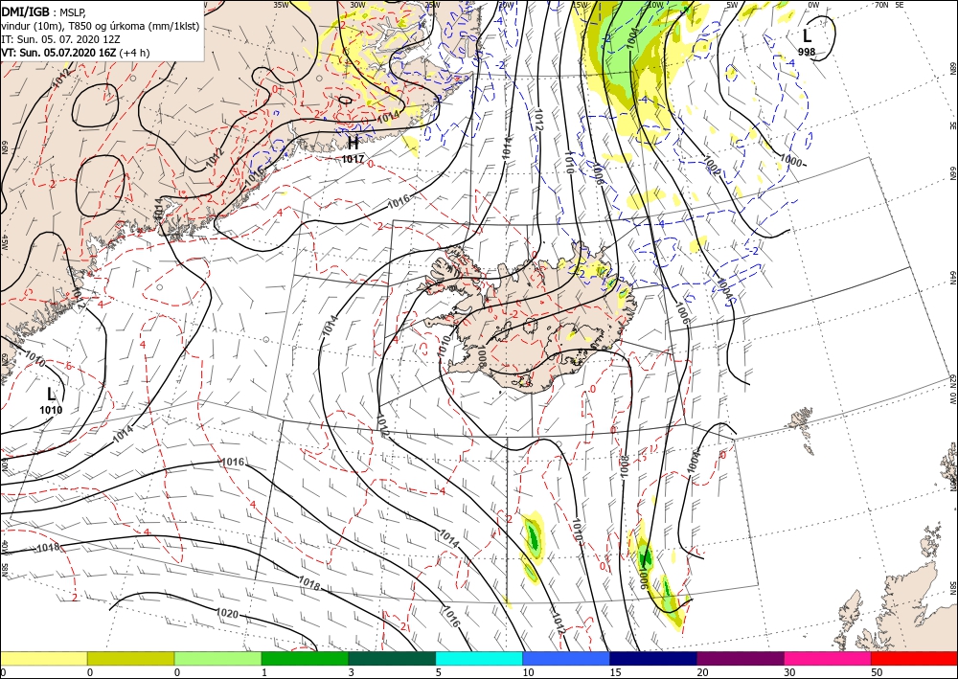Viewport: 958px width, 679px height.
Task: Click the '998' low pressure value
Action: 807,52
